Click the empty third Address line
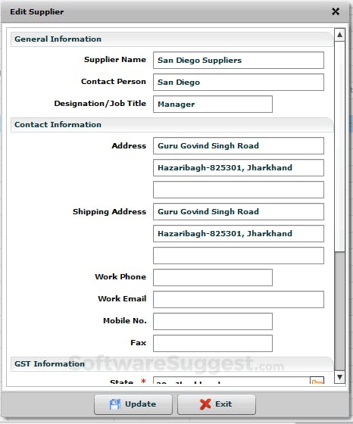The width and height of the screenshot is (353, 424). pyautogui.click(x=239, y=189)
